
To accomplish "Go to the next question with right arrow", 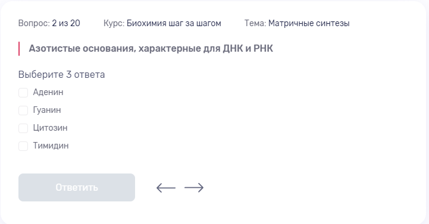I will pos(194,188).
